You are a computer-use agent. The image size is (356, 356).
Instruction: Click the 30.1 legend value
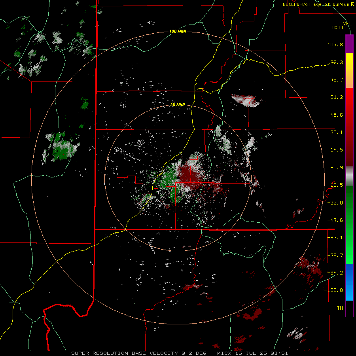(x=337, y=133)
